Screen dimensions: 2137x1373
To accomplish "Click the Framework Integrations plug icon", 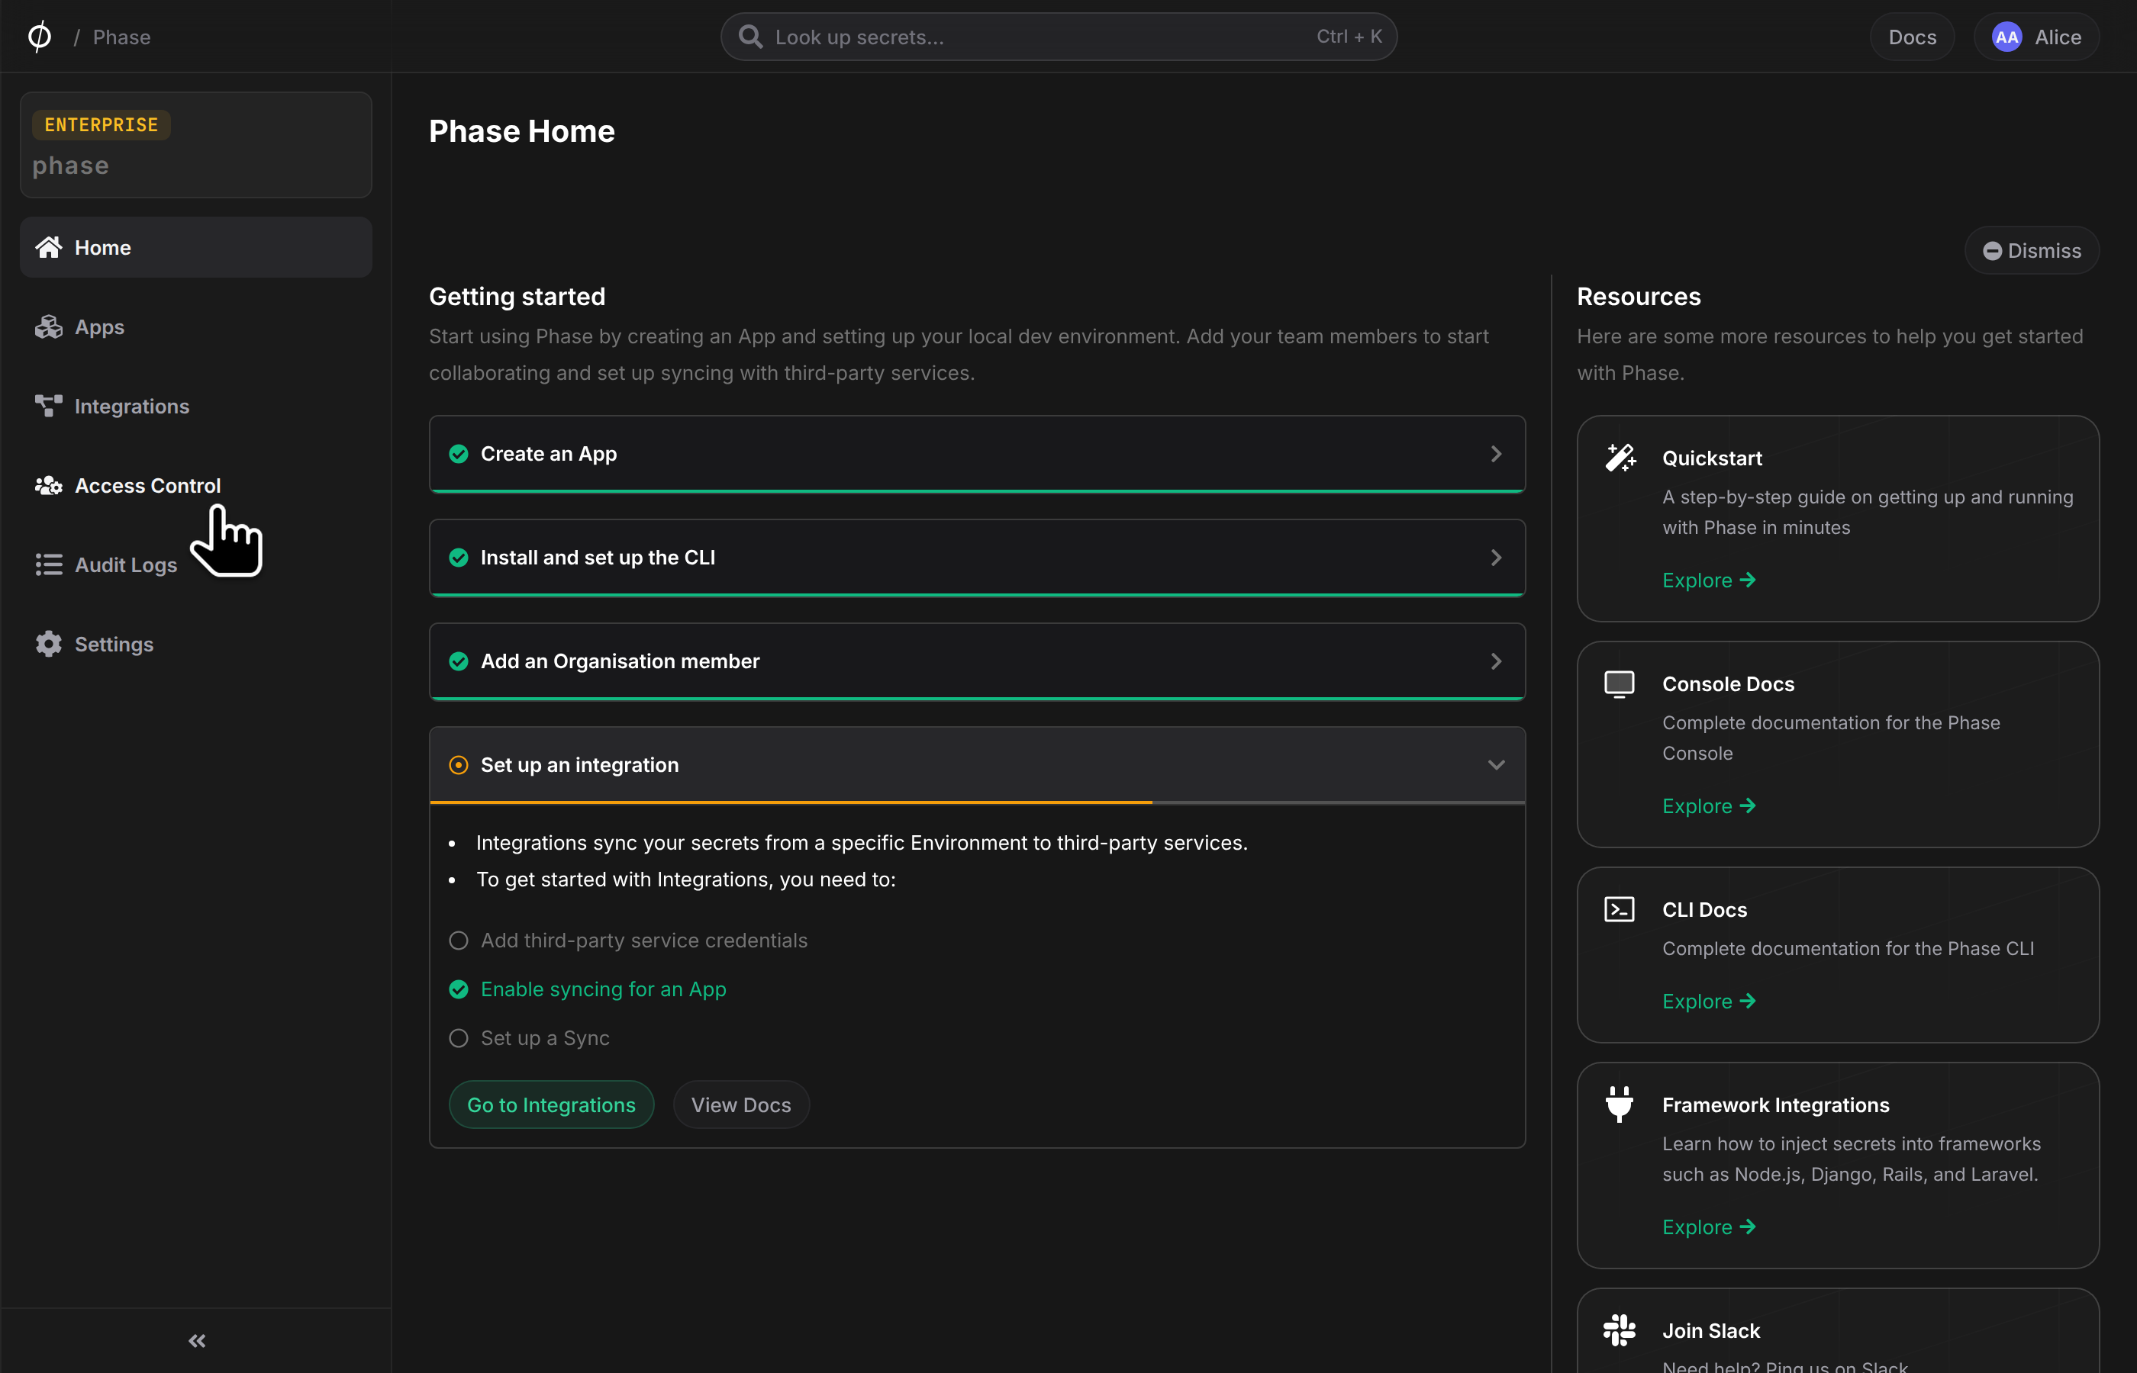I will tap(1620, 1104).
